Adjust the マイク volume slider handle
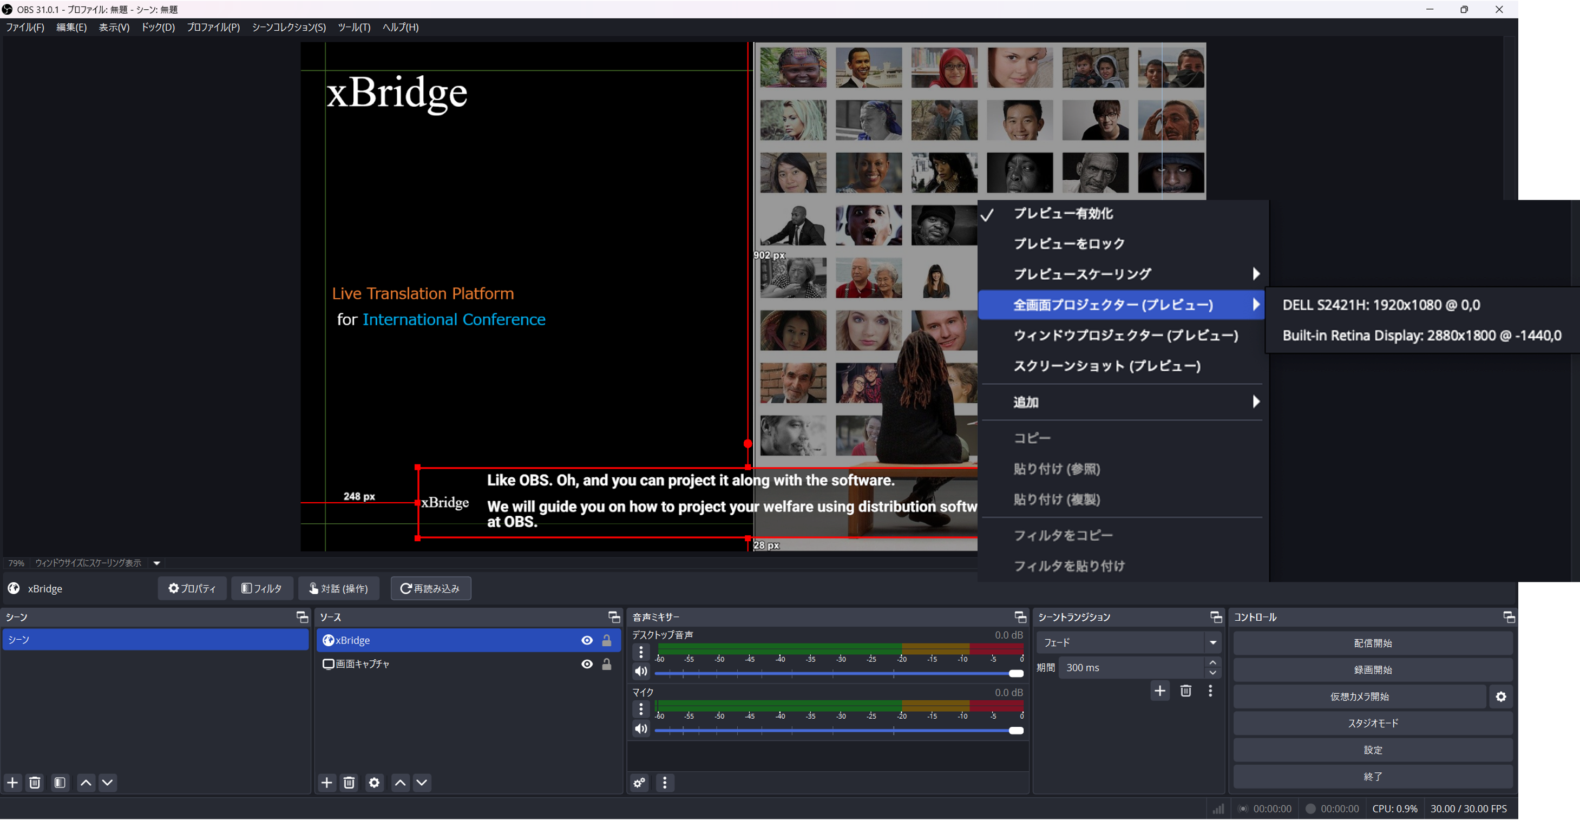1580x821 pixels. pos(1015,730)
